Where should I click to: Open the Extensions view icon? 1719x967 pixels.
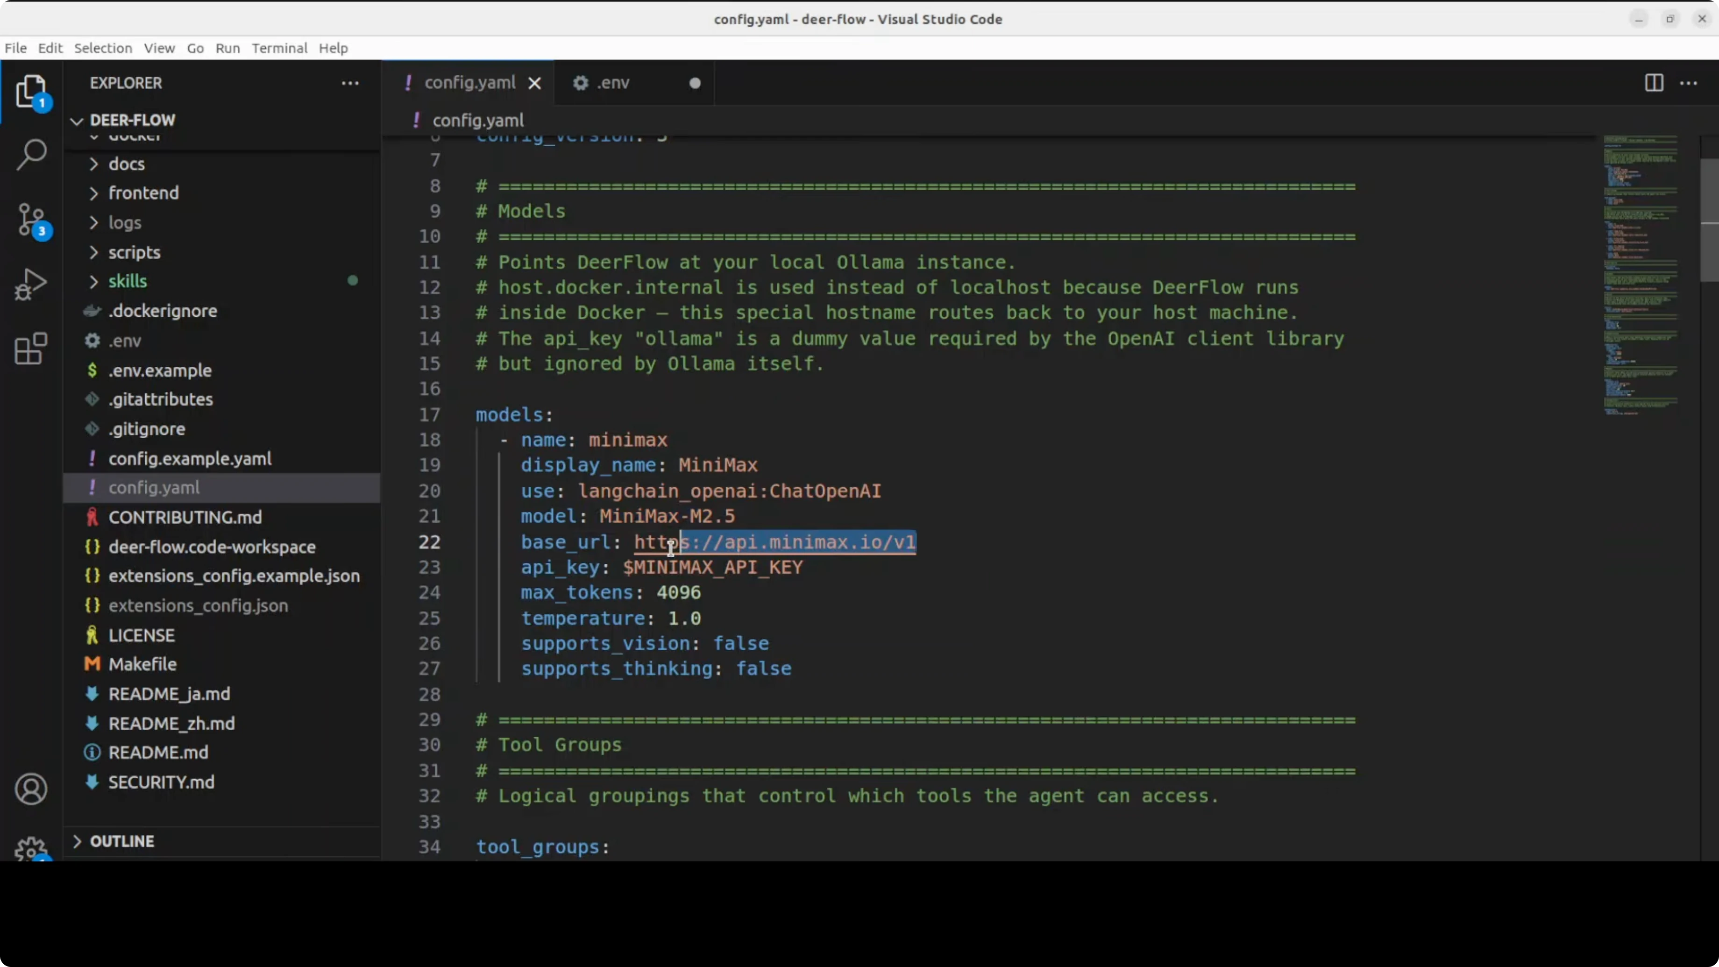[31, 348]
